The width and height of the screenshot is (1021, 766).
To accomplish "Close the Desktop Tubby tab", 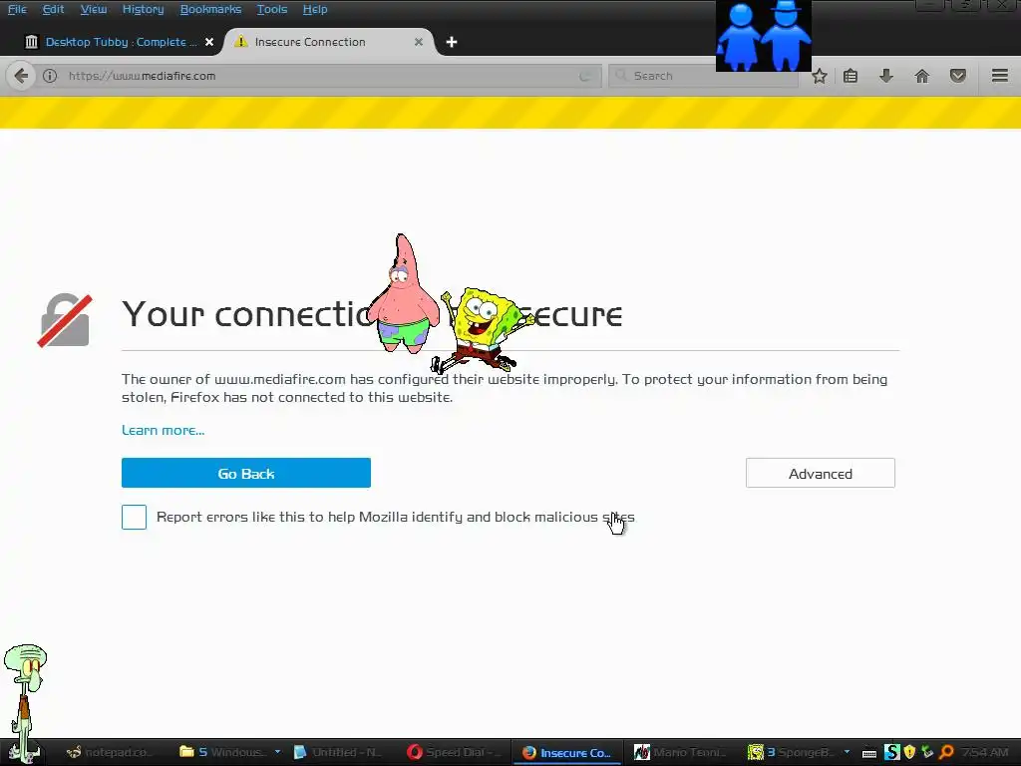I will (209, 42).
